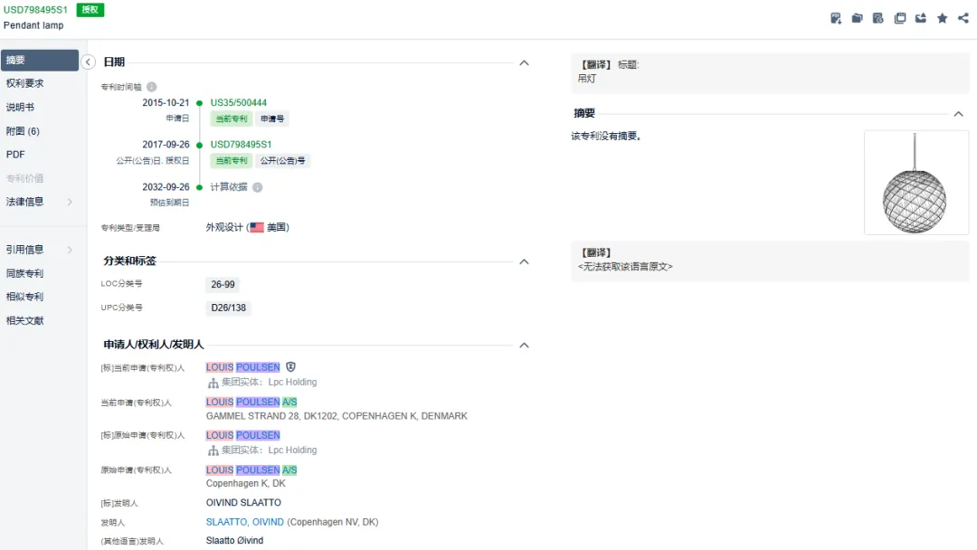977x550 pixels.
Task: Click the inventor link SLAATTO, OIVIND
Action: coord(245,522)
